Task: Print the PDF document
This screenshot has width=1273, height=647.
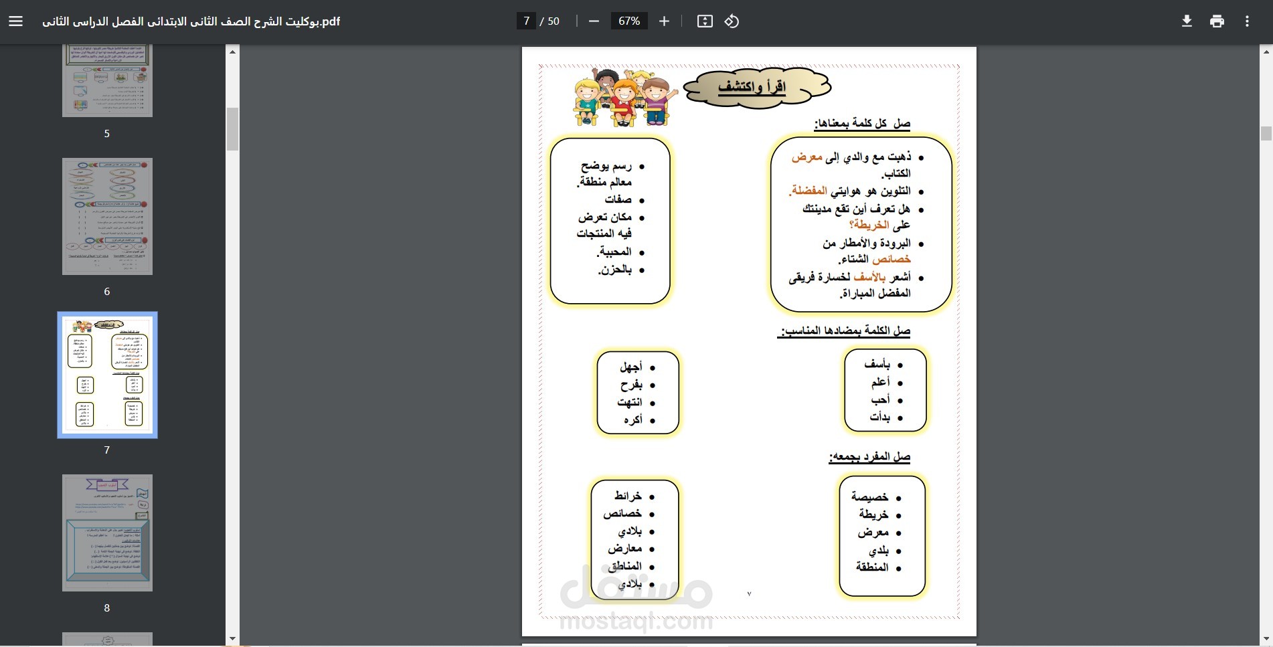Action: tap(1217, 21)
